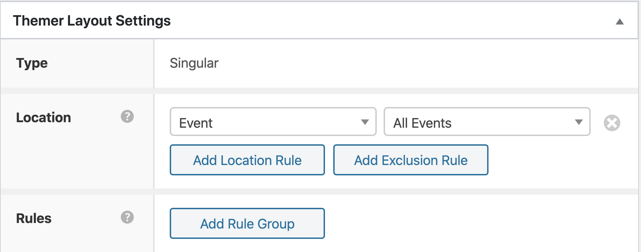The width and height of the screenshot is (641, 252).
Task: Click empty space right of Add Exclusion Rule
Action: tap(562, 160)
